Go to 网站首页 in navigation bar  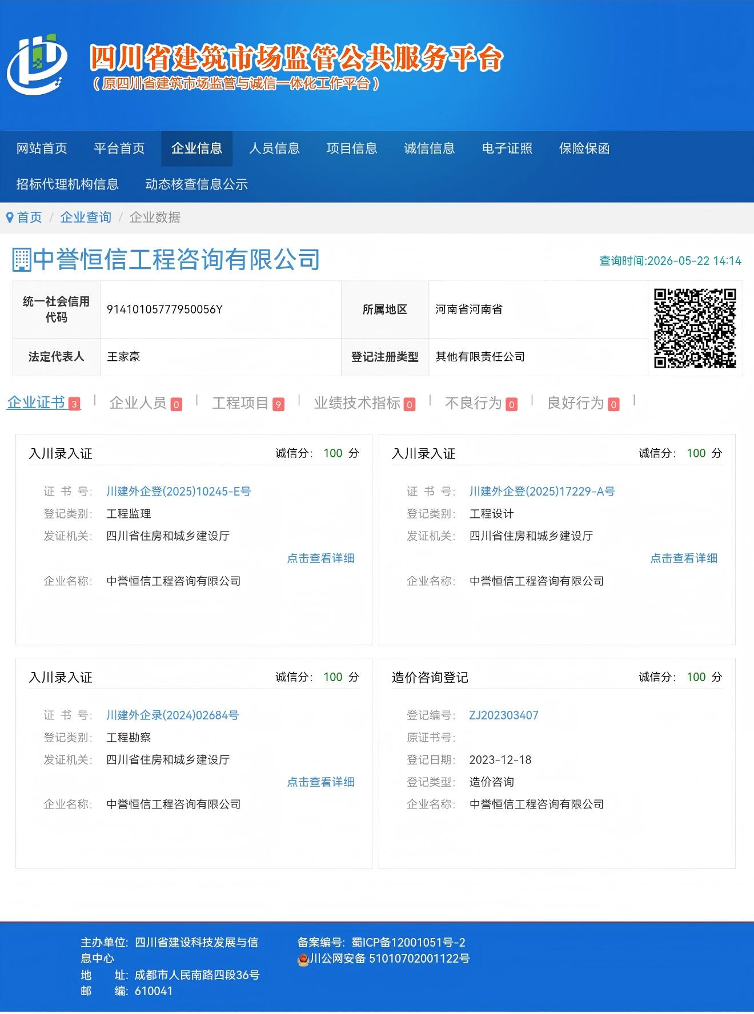tap(42, 148)
